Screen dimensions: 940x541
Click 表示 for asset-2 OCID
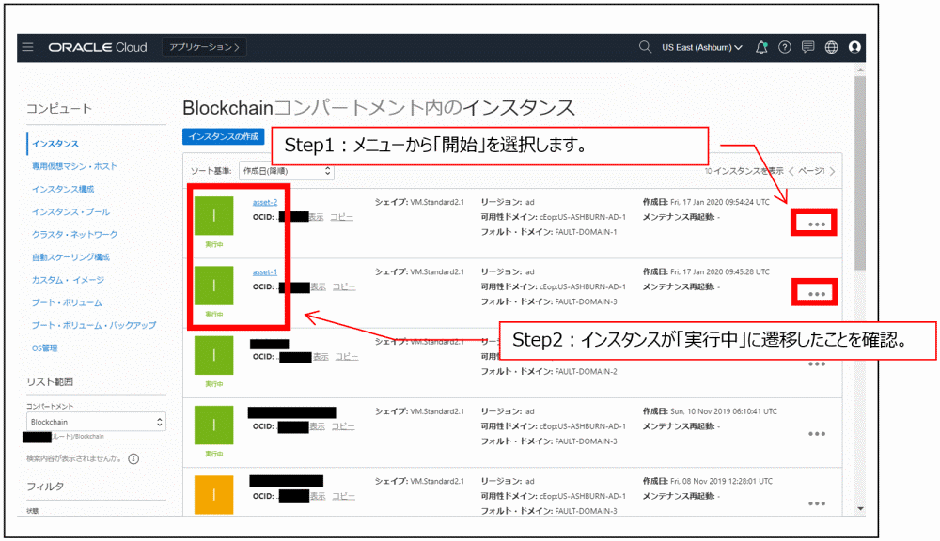point(317,217)
